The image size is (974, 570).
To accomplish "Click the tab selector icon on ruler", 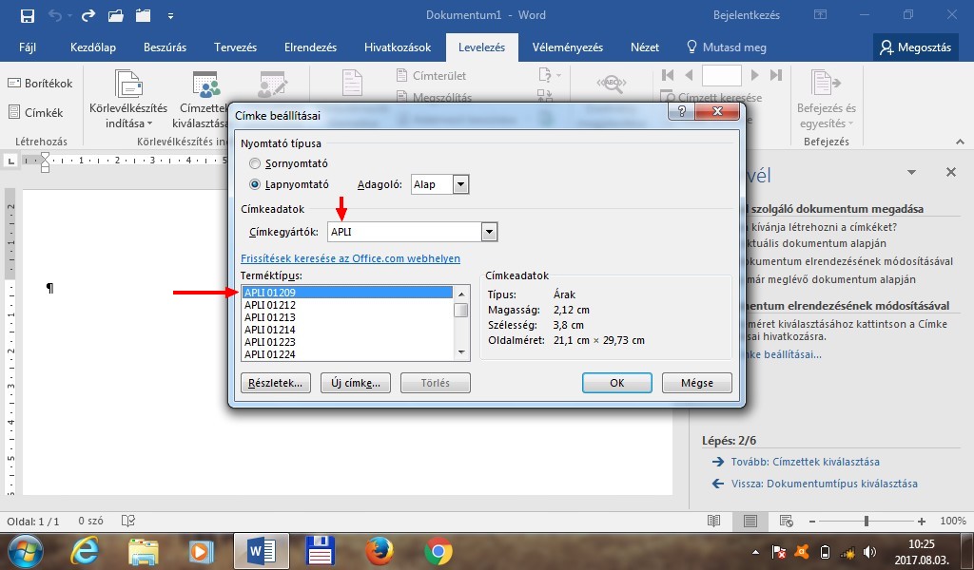I will click(x=10, y=161).
